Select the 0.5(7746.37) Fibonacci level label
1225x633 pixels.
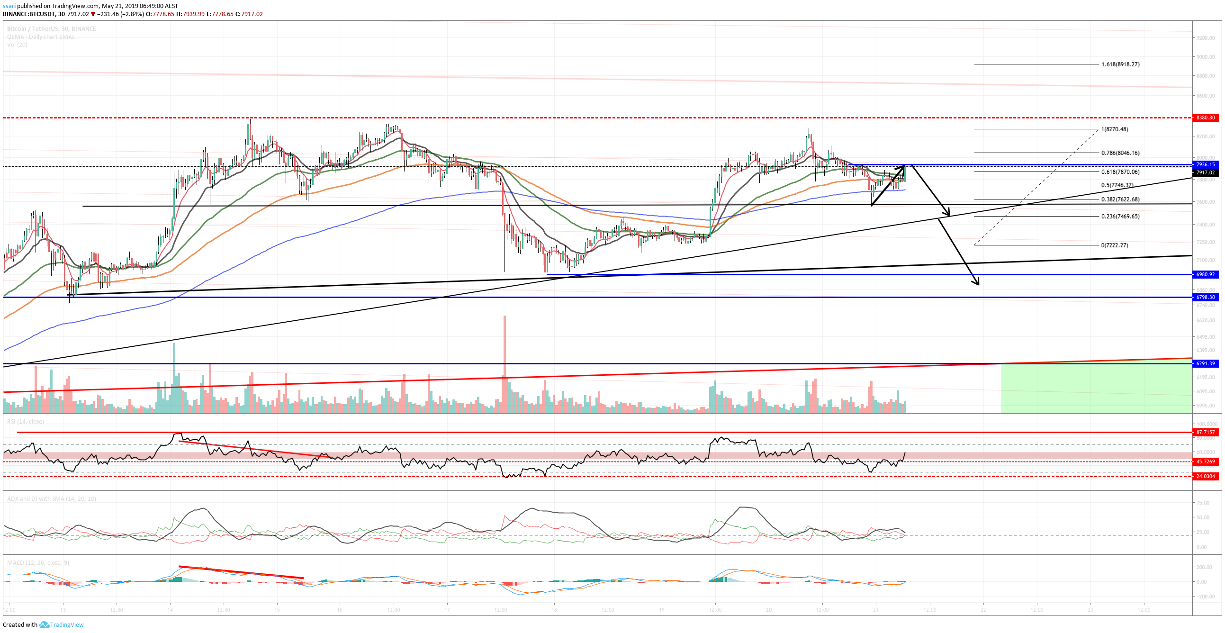pos(1117,185)
